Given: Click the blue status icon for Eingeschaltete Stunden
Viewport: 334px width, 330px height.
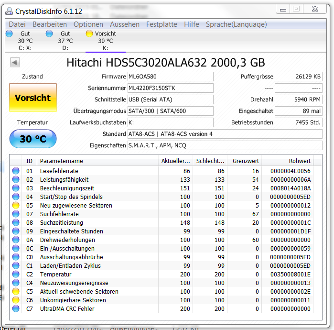Looking at the screenshot, I should click(x=16, y=231).
